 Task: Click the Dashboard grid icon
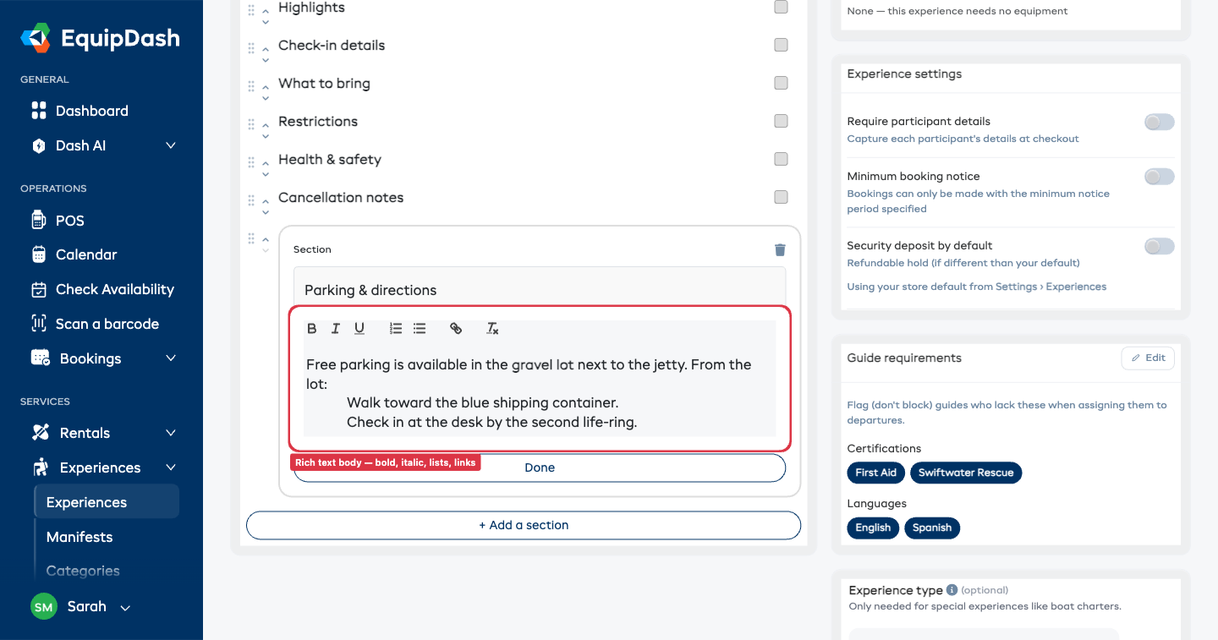point(39,111)
